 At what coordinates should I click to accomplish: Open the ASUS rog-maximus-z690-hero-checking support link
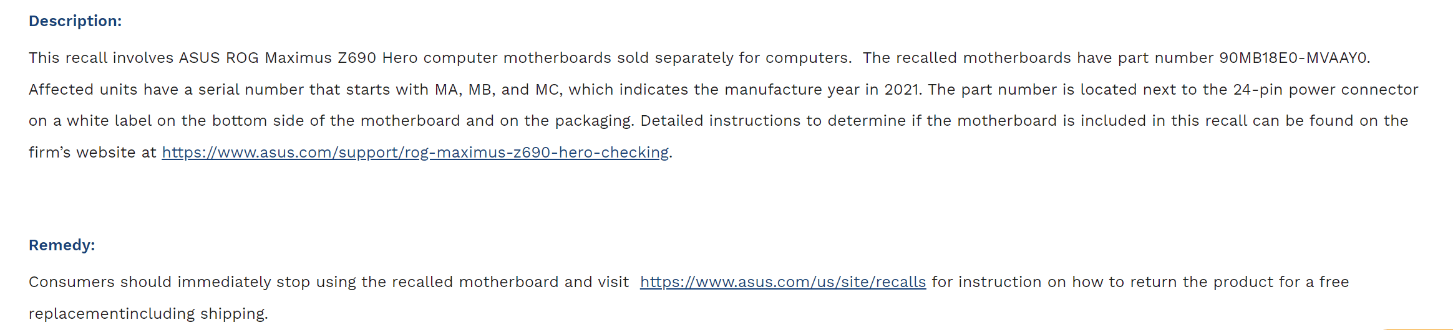pyautogui.click(x=415, y=153)
